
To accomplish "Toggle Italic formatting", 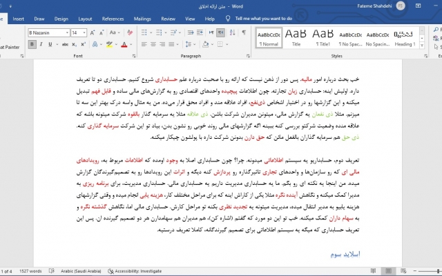I will [x=41, y=44].
